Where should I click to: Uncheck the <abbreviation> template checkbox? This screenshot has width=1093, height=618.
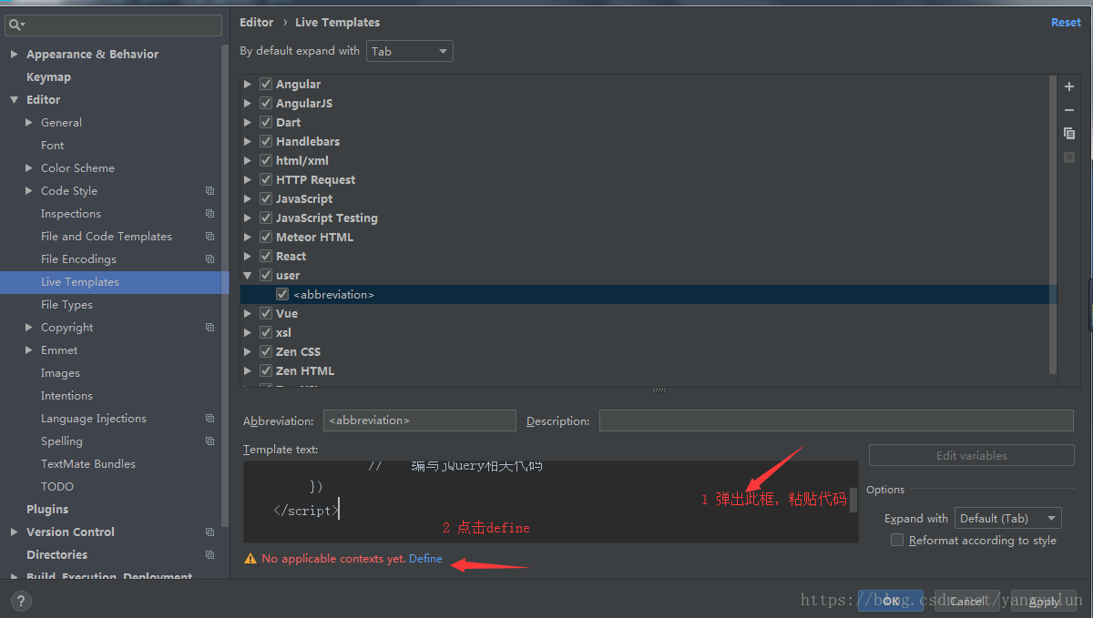tap(283, 294)
